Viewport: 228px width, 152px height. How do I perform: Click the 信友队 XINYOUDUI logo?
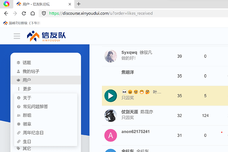pos(46,36)
